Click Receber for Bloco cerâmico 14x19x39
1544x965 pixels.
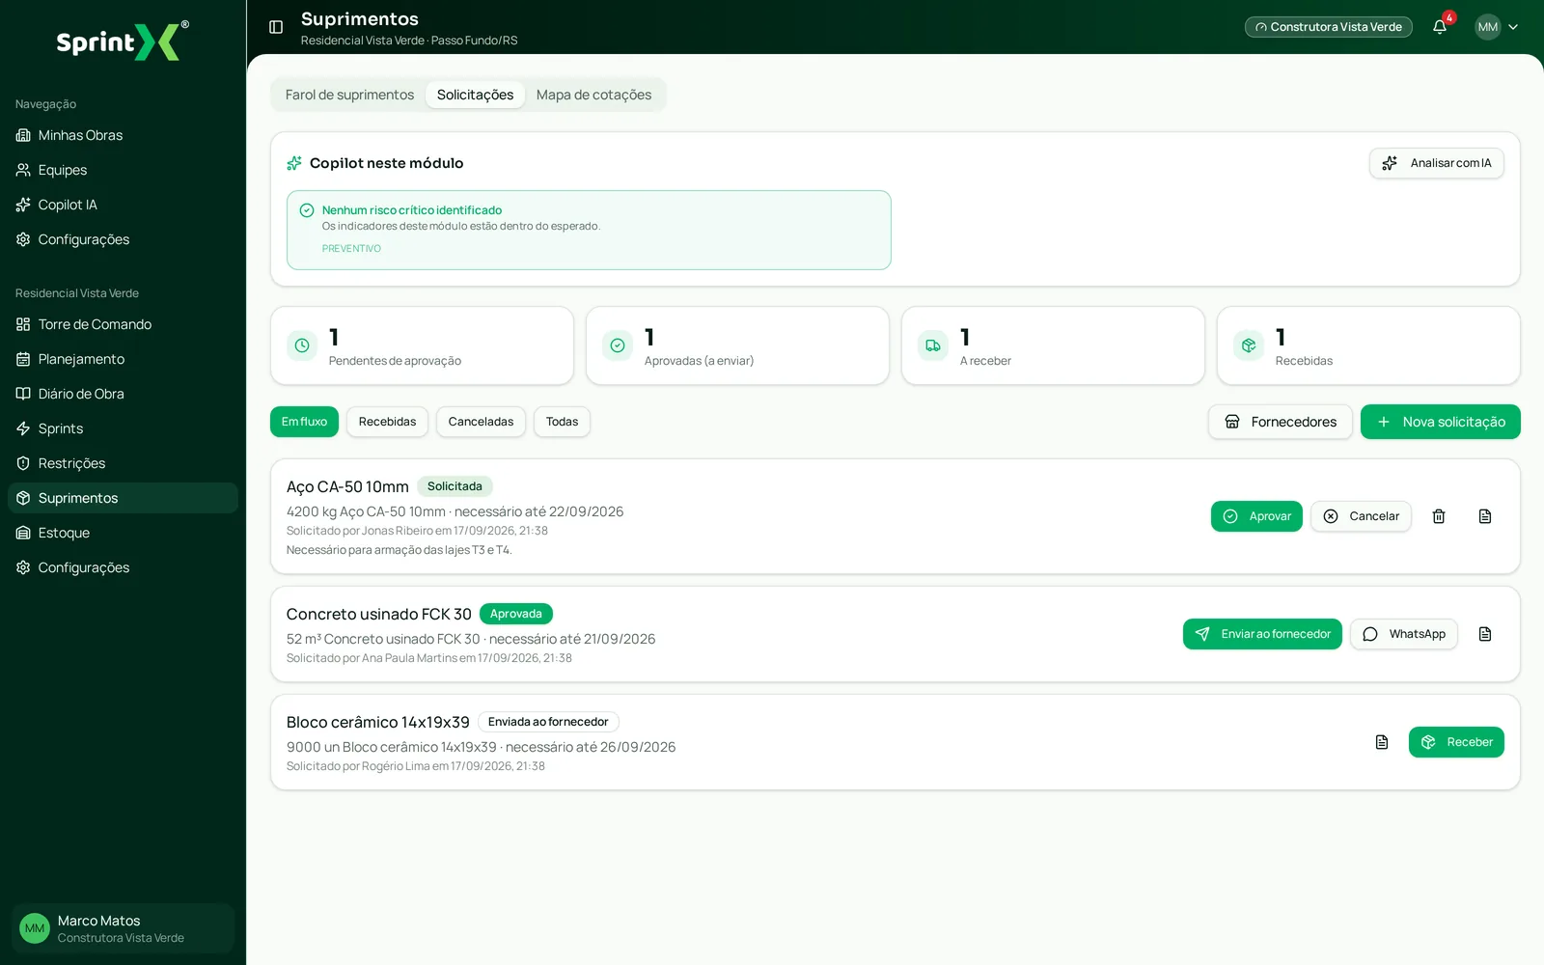pos(1456,742)
